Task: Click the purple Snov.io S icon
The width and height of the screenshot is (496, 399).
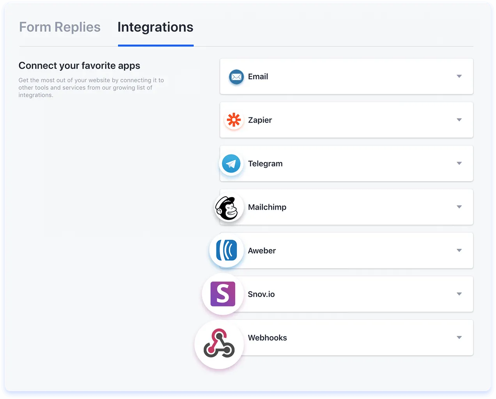Action: click(x=223, y=294)
